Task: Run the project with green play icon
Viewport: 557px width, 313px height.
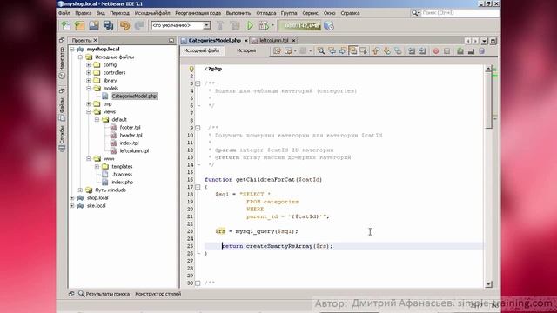Action: tap(250, 25)
